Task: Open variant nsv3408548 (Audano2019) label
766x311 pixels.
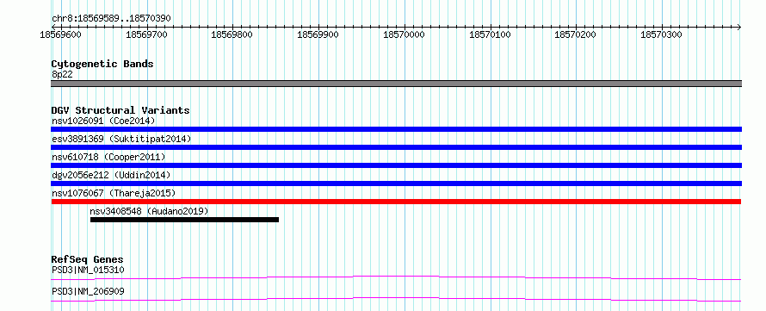Action: [149, 211]
